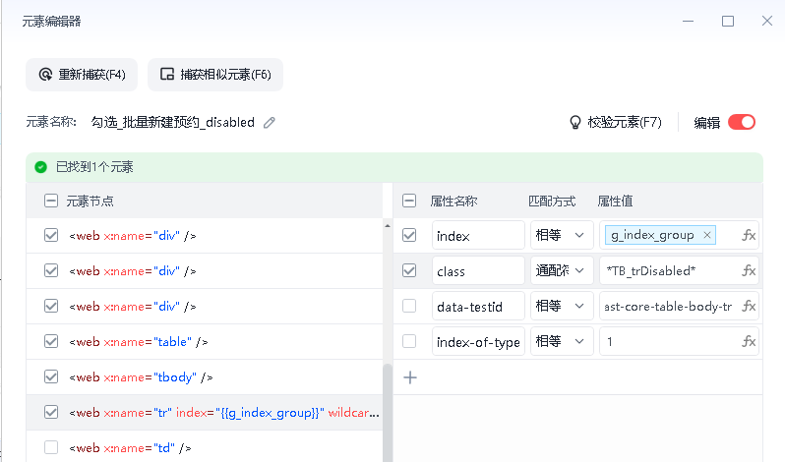Open match mode dropdown for index

[x=561, y=235]
